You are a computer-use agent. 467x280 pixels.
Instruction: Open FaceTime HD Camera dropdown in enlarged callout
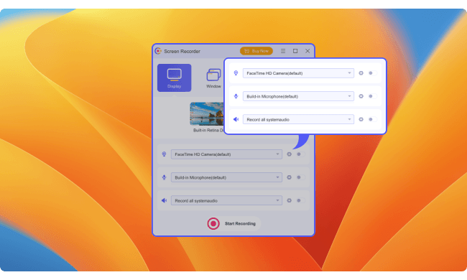click(298, 73)
